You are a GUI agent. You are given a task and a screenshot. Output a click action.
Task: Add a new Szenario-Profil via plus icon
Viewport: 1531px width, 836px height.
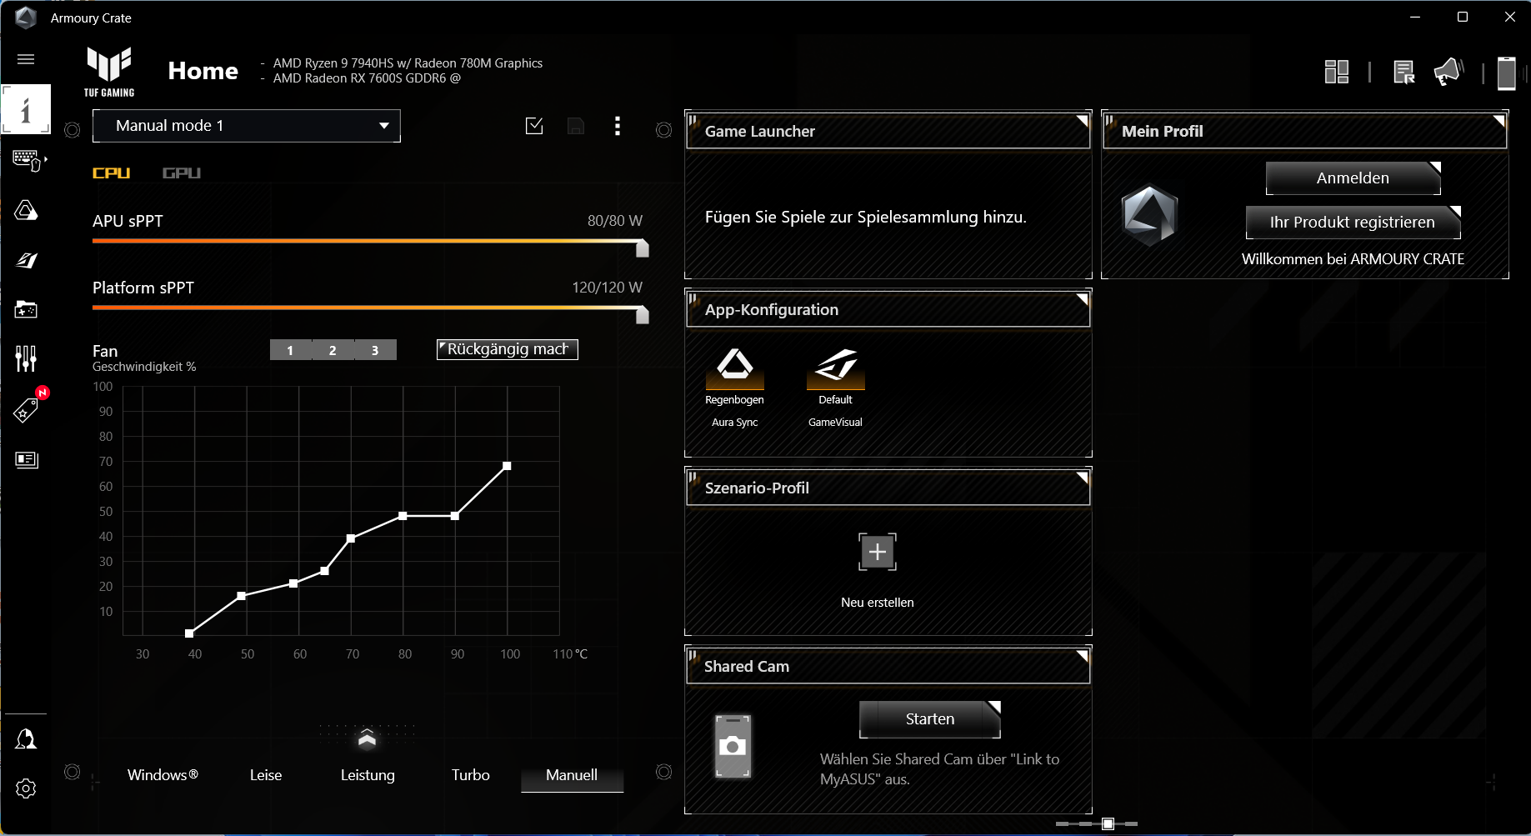click(x=878, y=552)
